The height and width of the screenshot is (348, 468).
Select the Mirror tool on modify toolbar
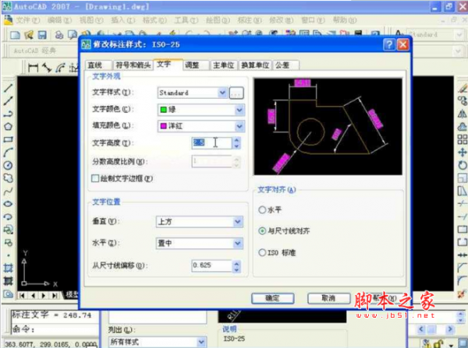point(462,114)
